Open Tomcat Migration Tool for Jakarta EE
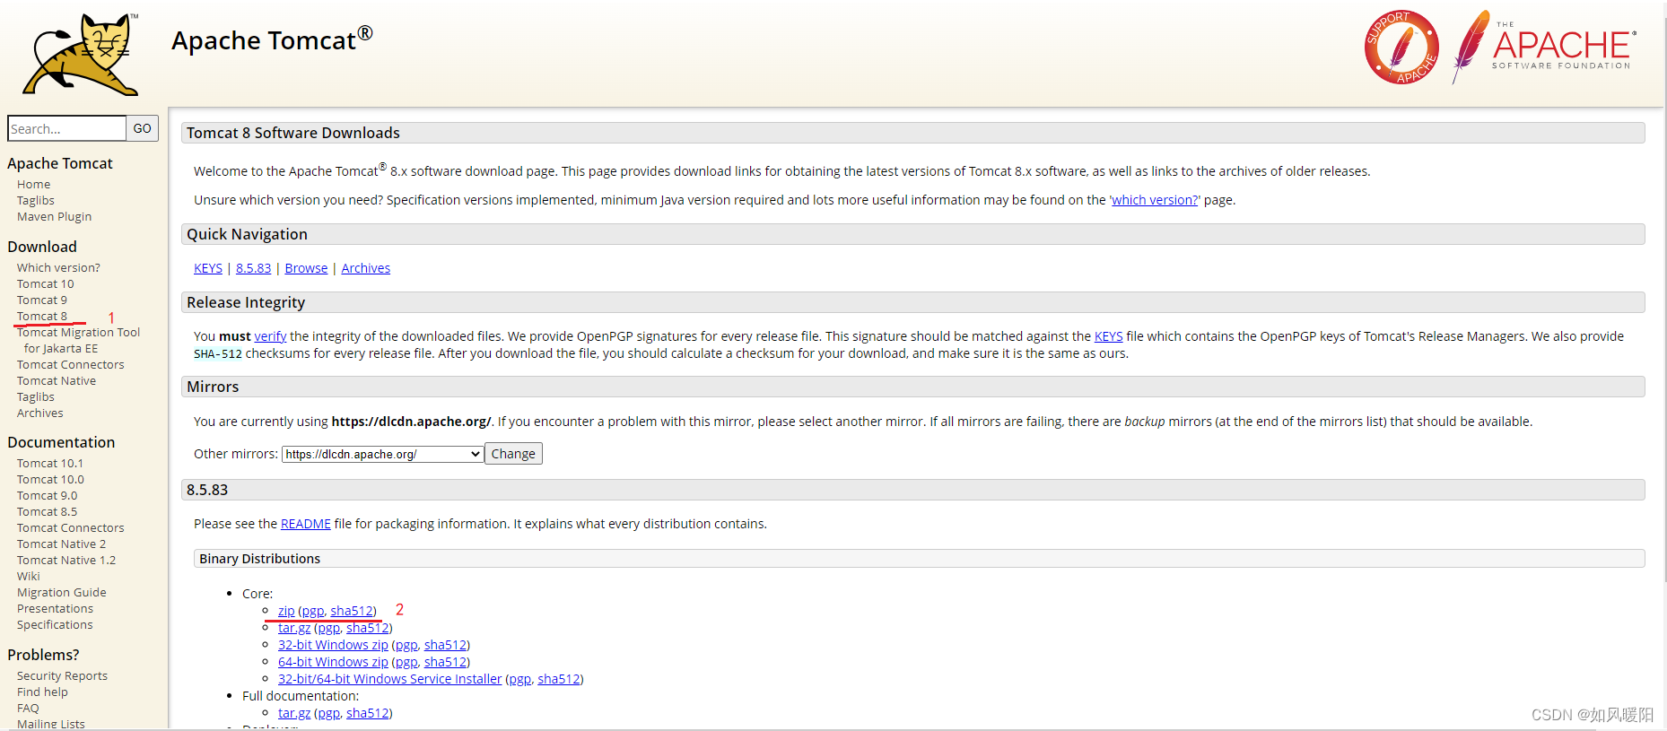1667x731 pixels. [x=78, y=340]
